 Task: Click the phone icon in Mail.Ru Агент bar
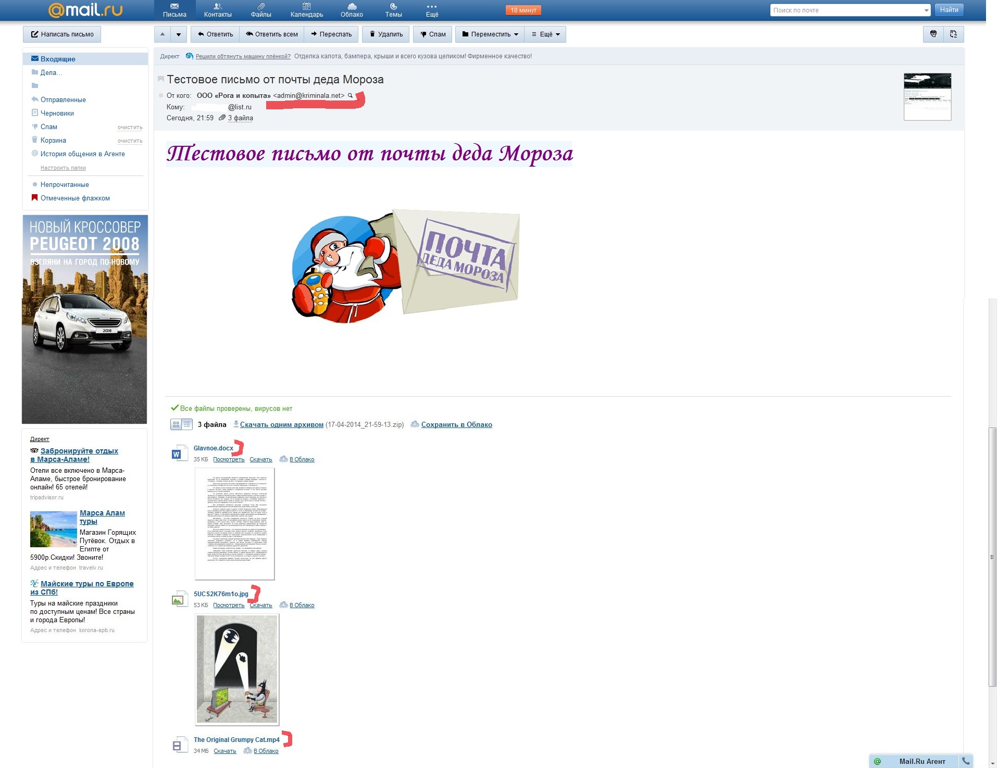tap(966, 761)
